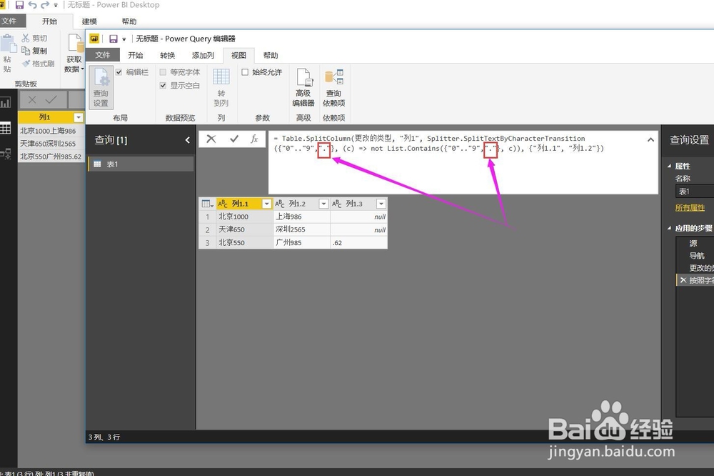This screenshot has height=476, width=714.
Task: Select cell 广州985 in preview grid
Action: [x=301, y=242]
